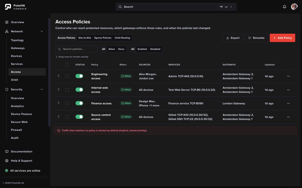This screenshot has height=188, width=302.
Task: Select the Access Policies tab
Action: tap(66, 38)
